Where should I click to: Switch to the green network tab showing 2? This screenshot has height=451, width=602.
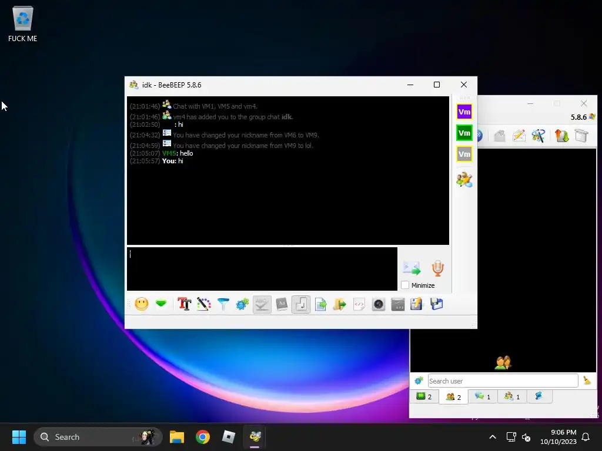tap(424, 396)
